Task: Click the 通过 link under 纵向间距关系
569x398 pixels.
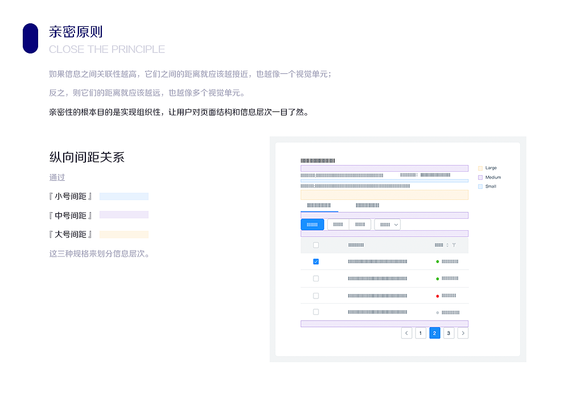Action: click(57, 177)
